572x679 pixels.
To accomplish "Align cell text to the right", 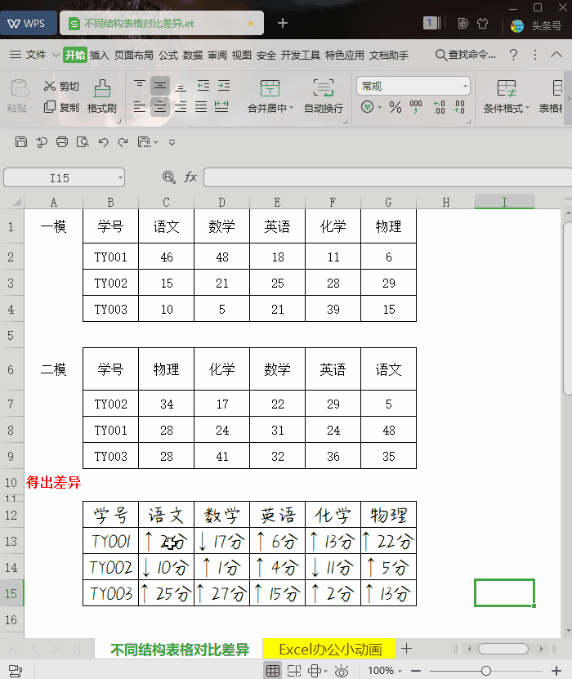I will click(x=181, y=106).
